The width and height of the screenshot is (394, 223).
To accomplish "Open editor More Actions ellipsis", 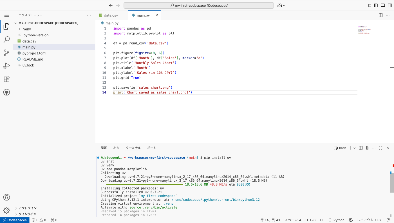I will click(x=388, y=15).
